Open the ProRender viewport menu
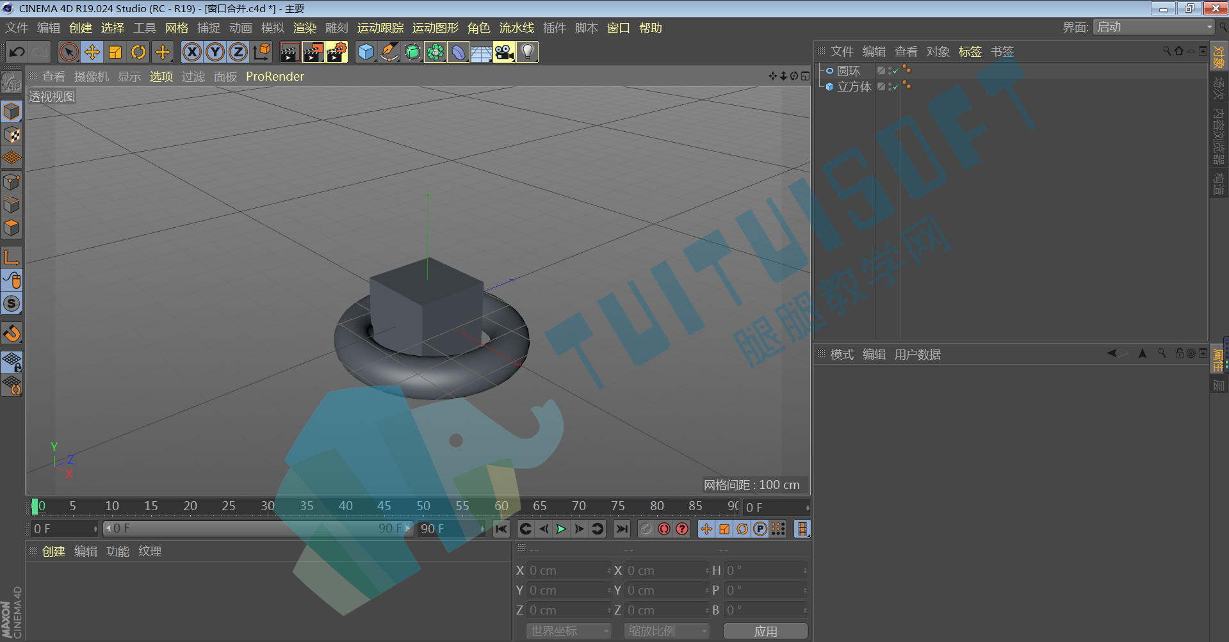Image resolution: width=1229 pixels, height=642 pixels. 275,76
